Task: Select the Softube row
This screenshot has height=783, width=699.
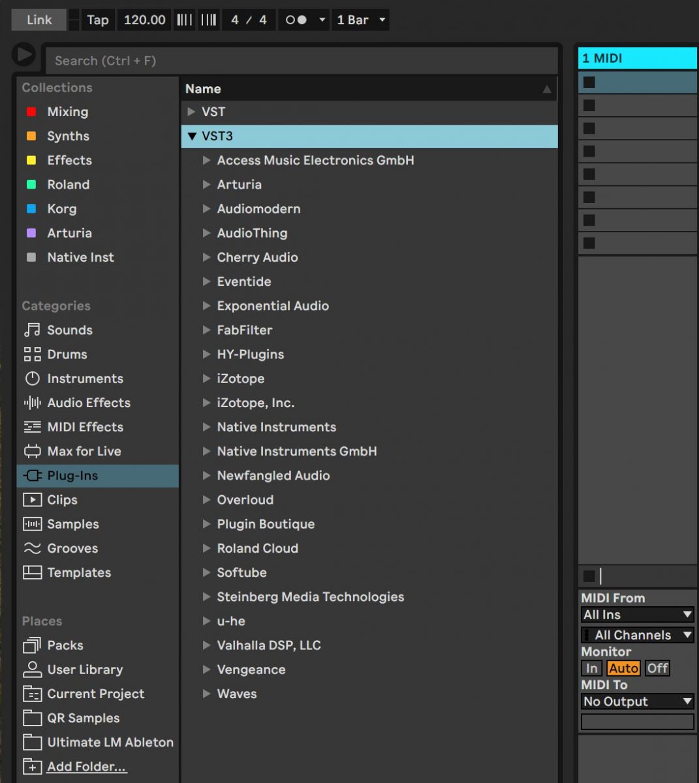Action: (369, 572)
